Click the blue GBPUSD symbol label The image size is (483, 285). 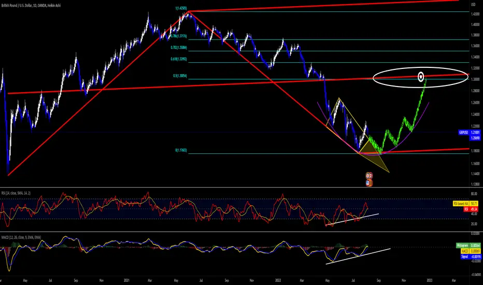pyautogui.click(x=464, y=133)
